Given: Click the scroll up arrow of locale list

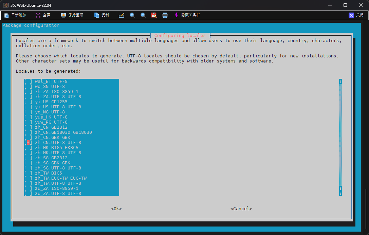Looking at the screenshot, I should pyautogui.click(x=340, y=82).
